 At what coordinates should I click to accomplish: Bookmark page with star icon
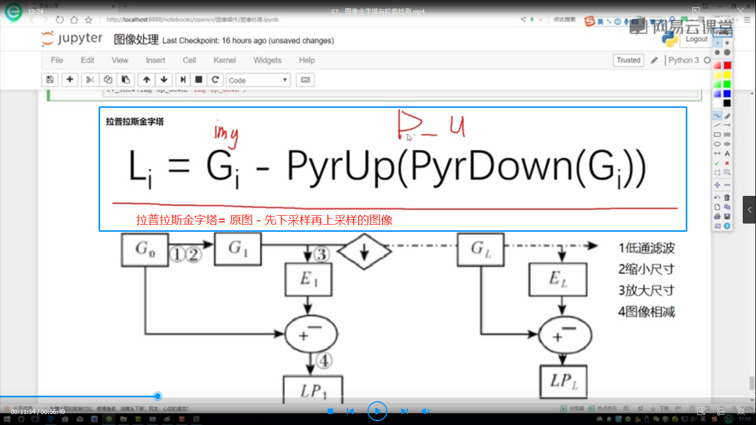[x=89, y=19]
